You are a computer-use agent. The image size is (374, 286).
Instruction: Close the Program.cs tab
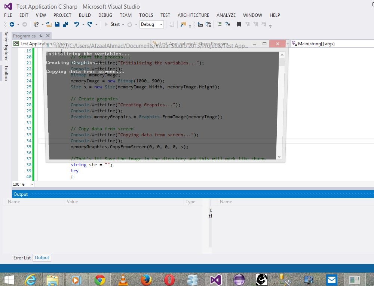(48, 36)
